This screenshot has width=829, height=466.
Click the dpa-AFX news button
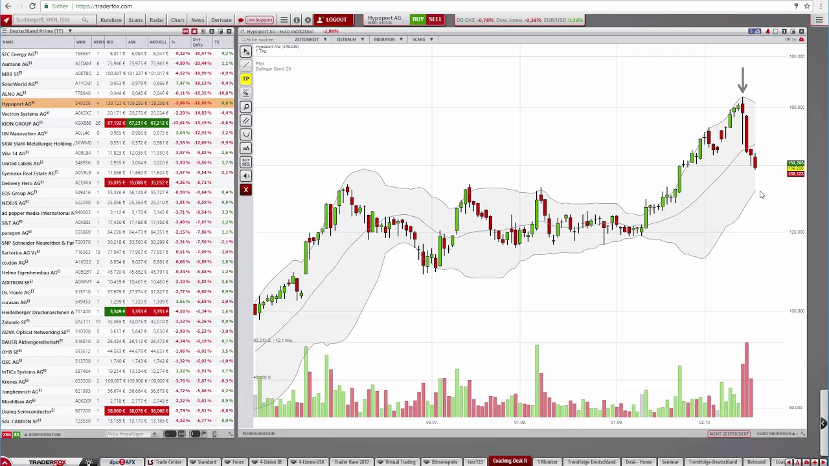click(x=122, y=461)
